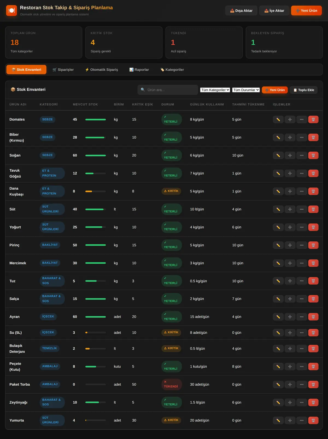The image size is (328, 439).
Task: Delete the Soğan row with trash icon
Action: tap(313, 155)
